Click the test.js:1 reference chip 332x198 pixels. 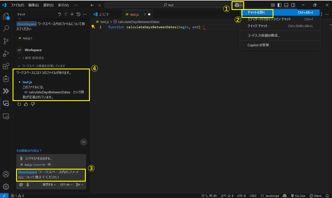tap(25, 38)
